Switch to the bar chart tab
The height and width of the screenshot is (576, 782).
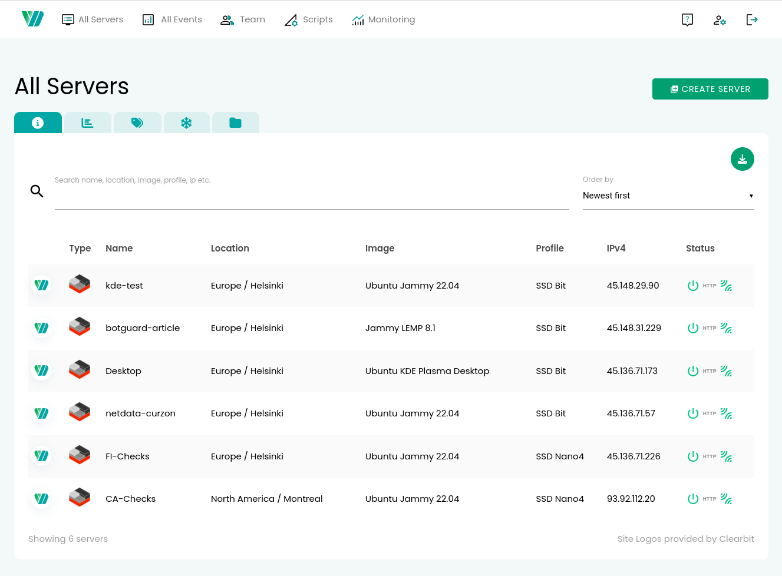click(87, 123)
